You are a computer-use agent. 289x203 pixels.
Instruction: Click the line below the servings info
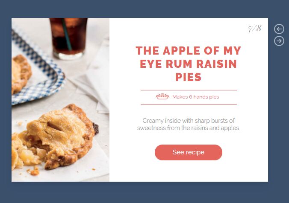189,104
